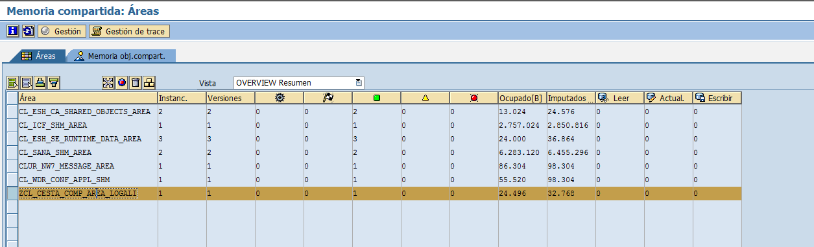Click the occupied value 55.520
The width and height of the screenshot is (814, 247).
click(522, 180)
